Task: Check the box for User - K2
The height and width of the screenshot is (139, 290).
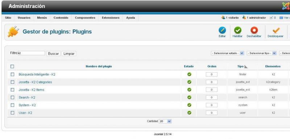Action: click(x=12, y=113)
